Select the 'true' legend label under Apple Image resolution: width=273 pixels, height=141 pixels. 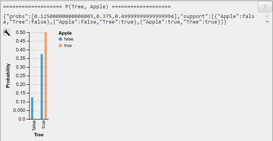tap(68, 46)
